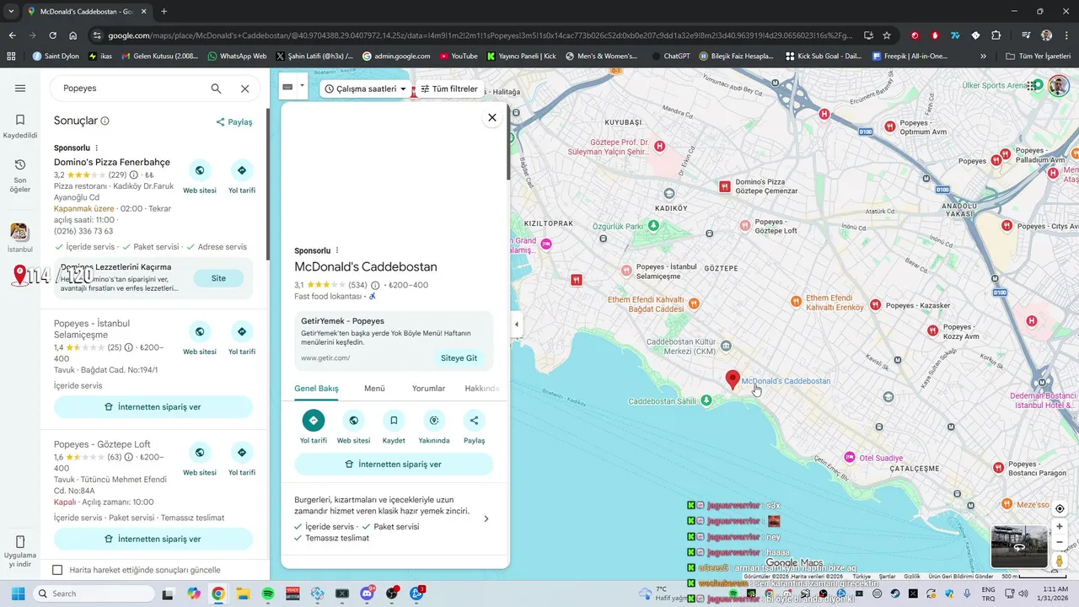Switch to Genel Bakış tab
Image resolution: width=1079 pixels, height=607 pixels.
coord(316,389)
